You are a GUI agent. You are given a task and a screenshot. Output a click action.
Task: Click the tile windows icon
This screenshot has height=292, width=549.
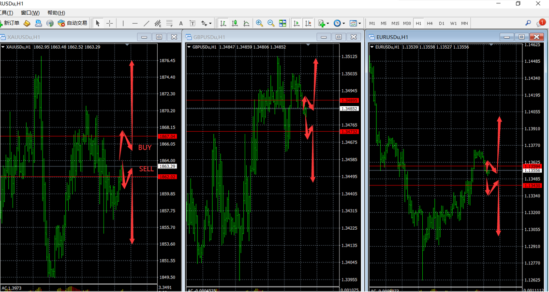[x=282, y=23]
